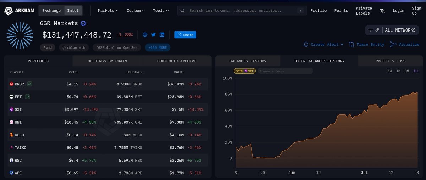Click the RNDR token icon

(11, 84)
